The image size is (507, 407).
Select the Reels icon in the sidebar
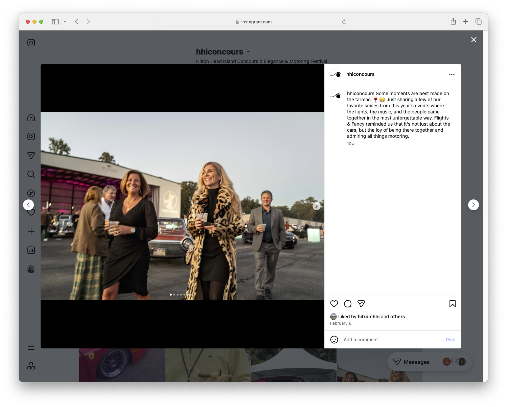pos(31,136)
